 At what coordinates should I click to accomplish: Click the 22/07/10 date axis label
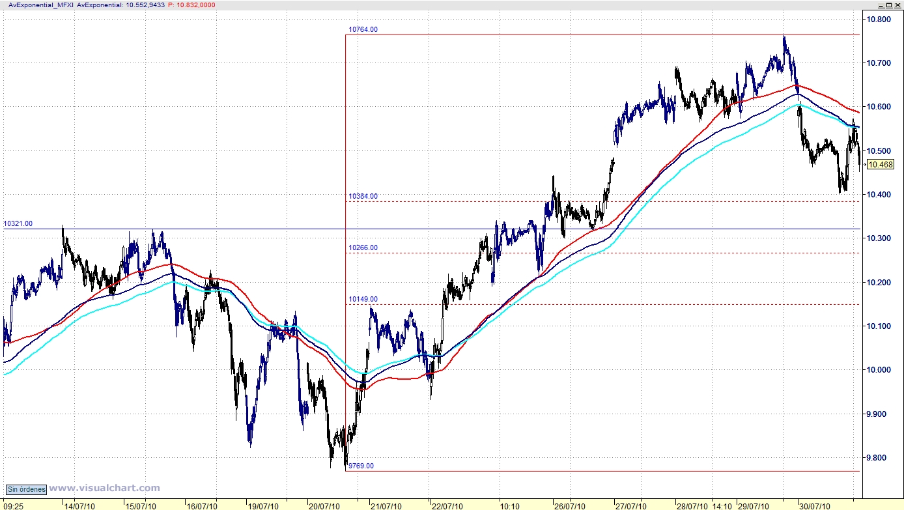(447, 505)
